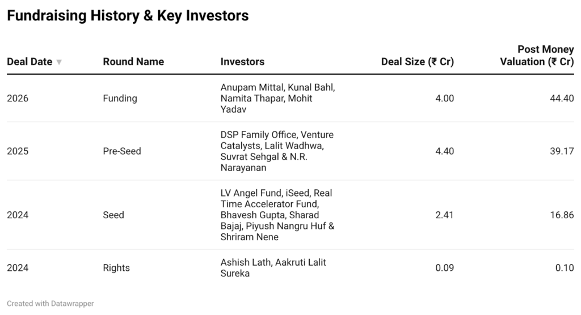Click the Fundraising History & Key Investors title
The image size is (581, 315).
pyautogui.click(x=128, y=16)
